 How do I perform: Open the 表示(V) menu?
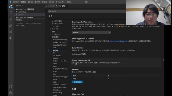tap(37, 2)
